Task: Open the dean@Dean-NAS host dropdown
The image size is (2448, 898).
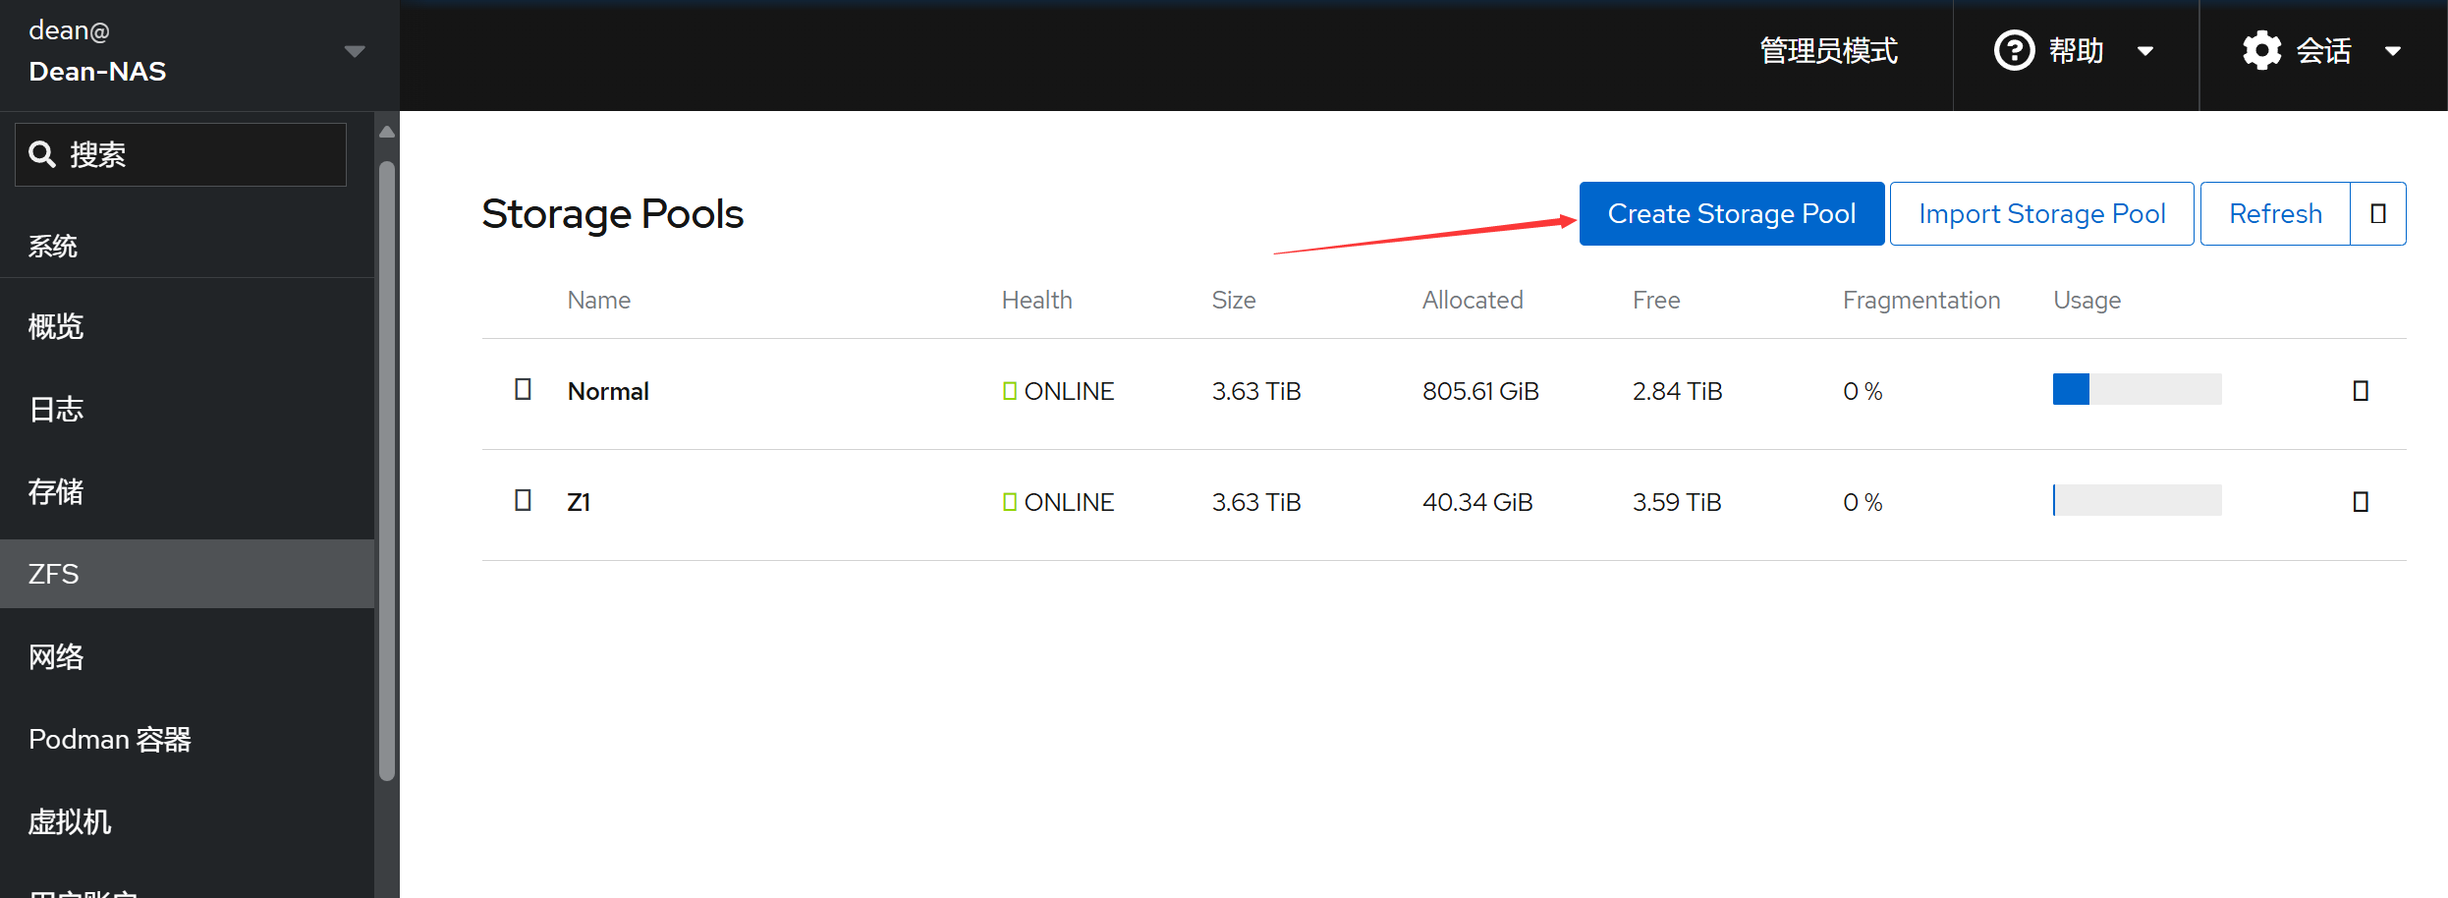Action: coord(355,51)
